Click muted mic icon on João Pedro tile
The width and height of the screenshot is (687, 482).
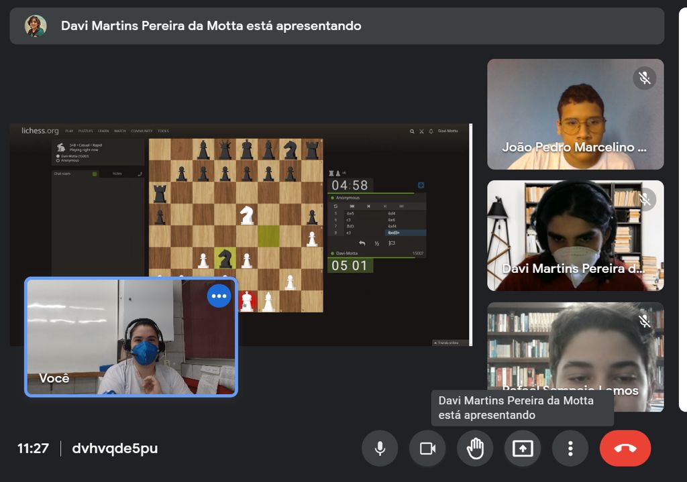point(645,78)
